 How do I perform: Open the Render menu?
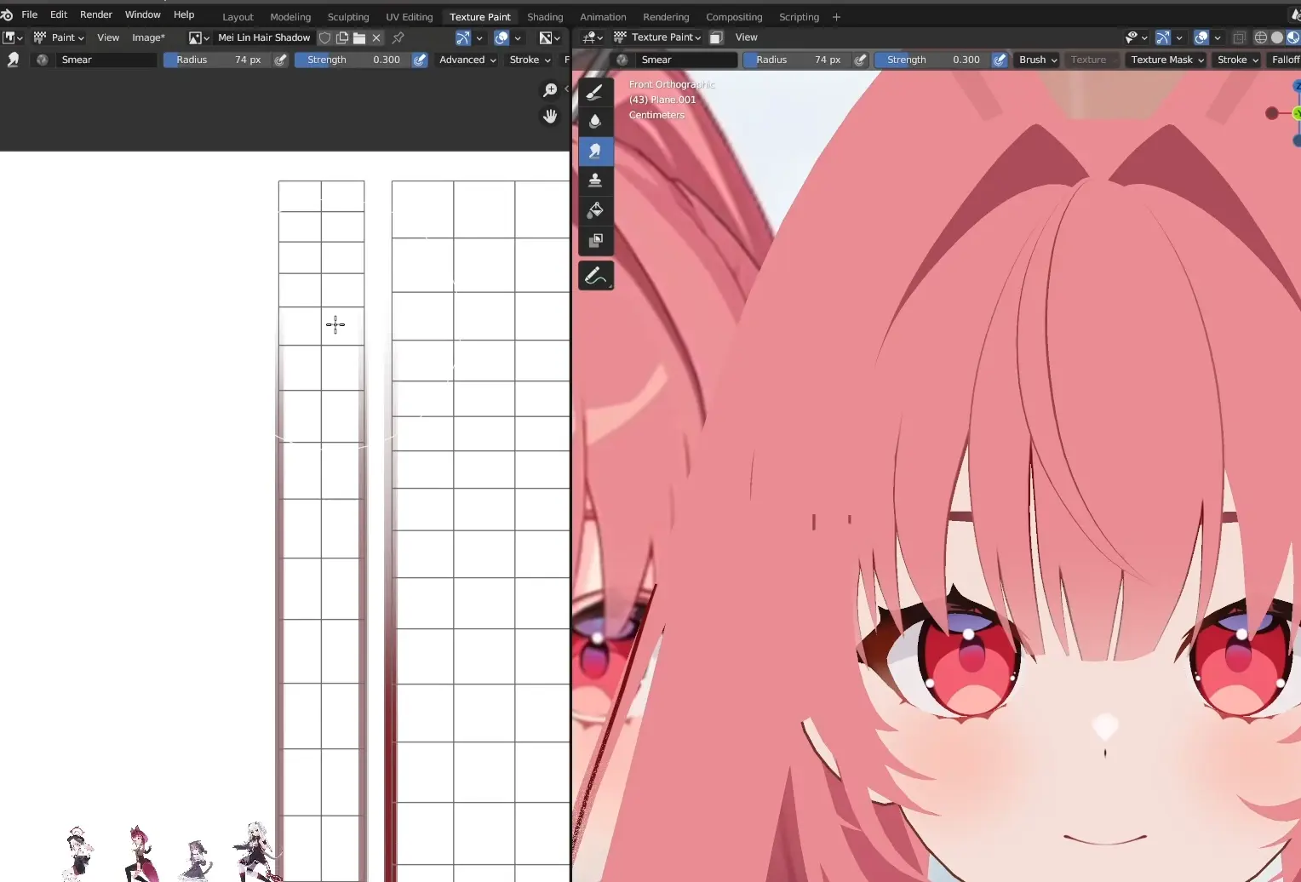pyautogui.click(x=95, y=14)
